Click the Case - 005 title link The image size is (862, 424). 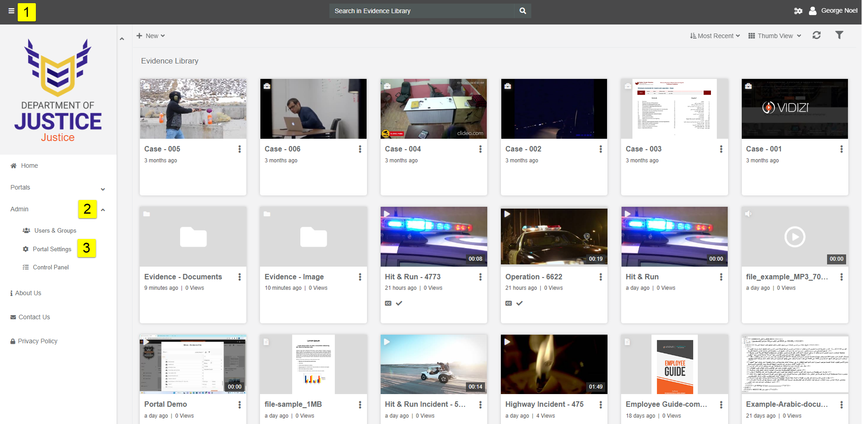tap(162, 149)
